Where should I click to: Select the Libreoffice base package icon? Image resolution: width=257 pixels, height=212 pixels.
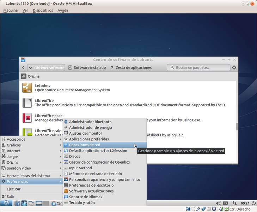point(27,118)
